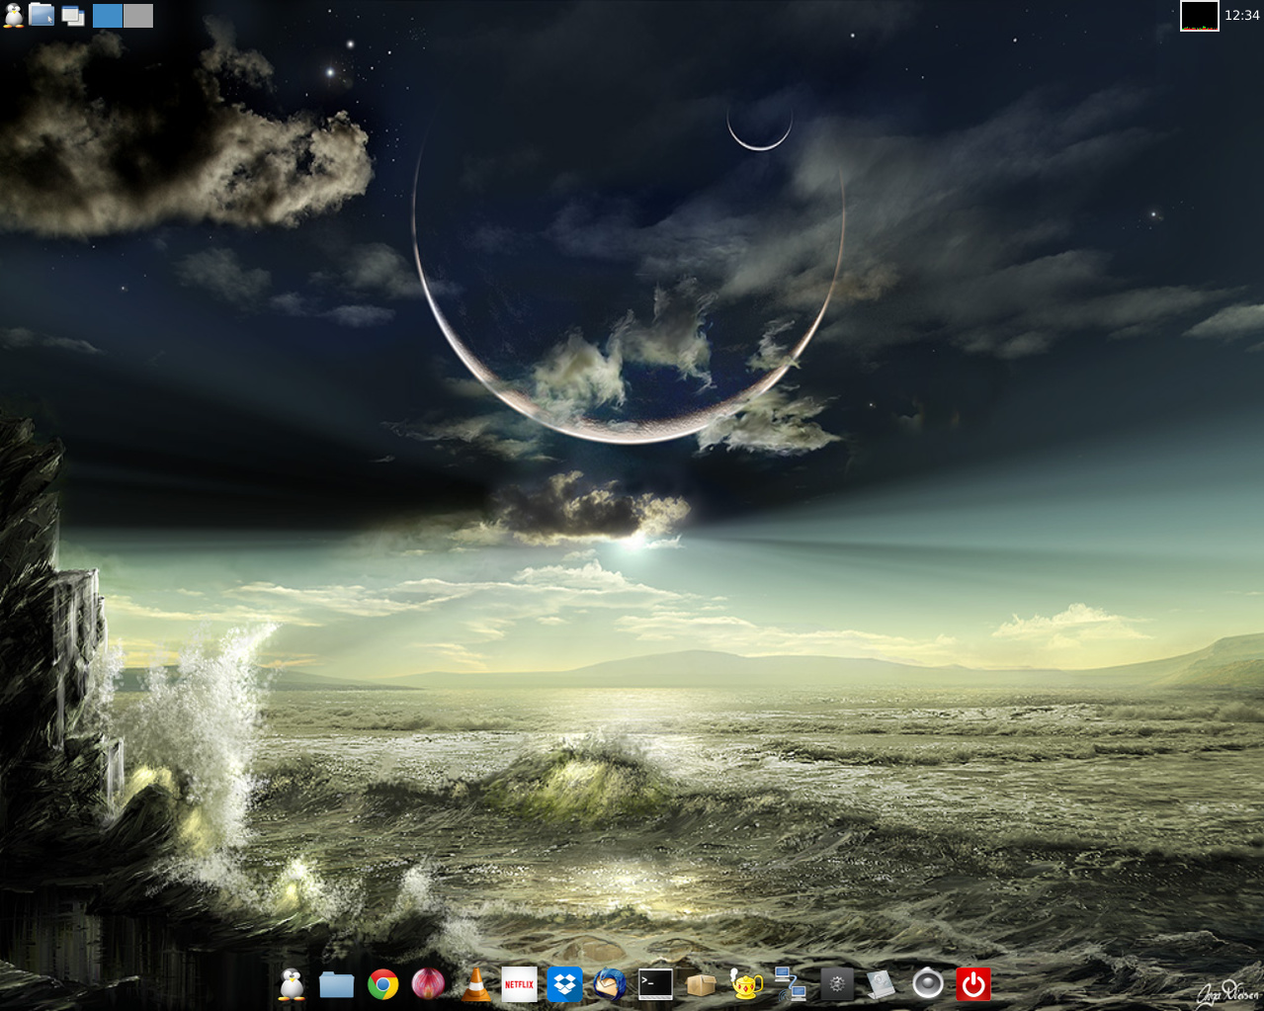The image size is (1264, 1011).
Task: Launch Netflix from the dock
Action: pos(519,984)
